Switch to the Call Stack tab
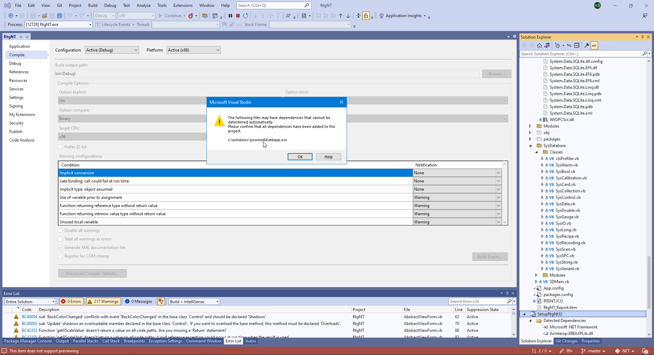The height and width of the screenshot is (355, 654). pyautogui.click(x=111, y=341)
